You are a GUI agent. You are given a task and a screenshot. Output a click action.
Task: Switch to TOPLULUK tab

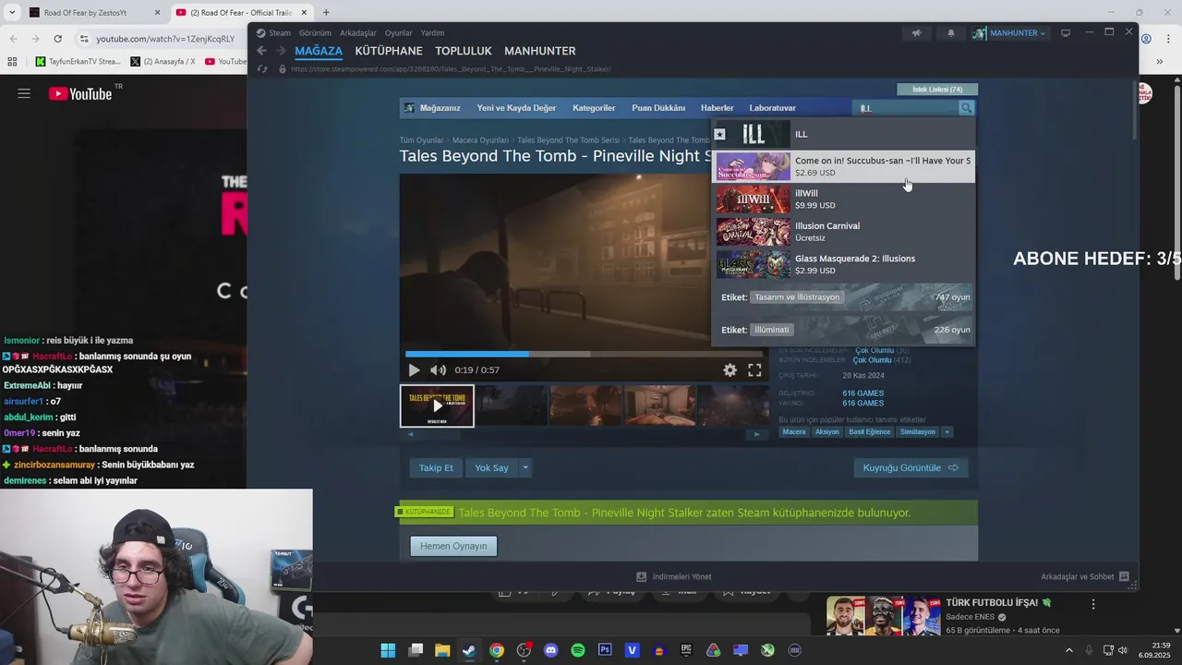(x=464, y=51)
